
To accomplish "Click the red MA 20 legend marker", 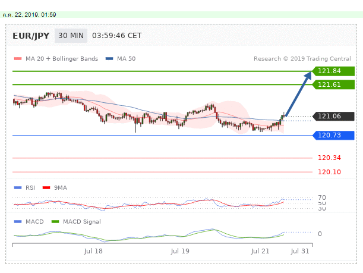I will (18, 59).
